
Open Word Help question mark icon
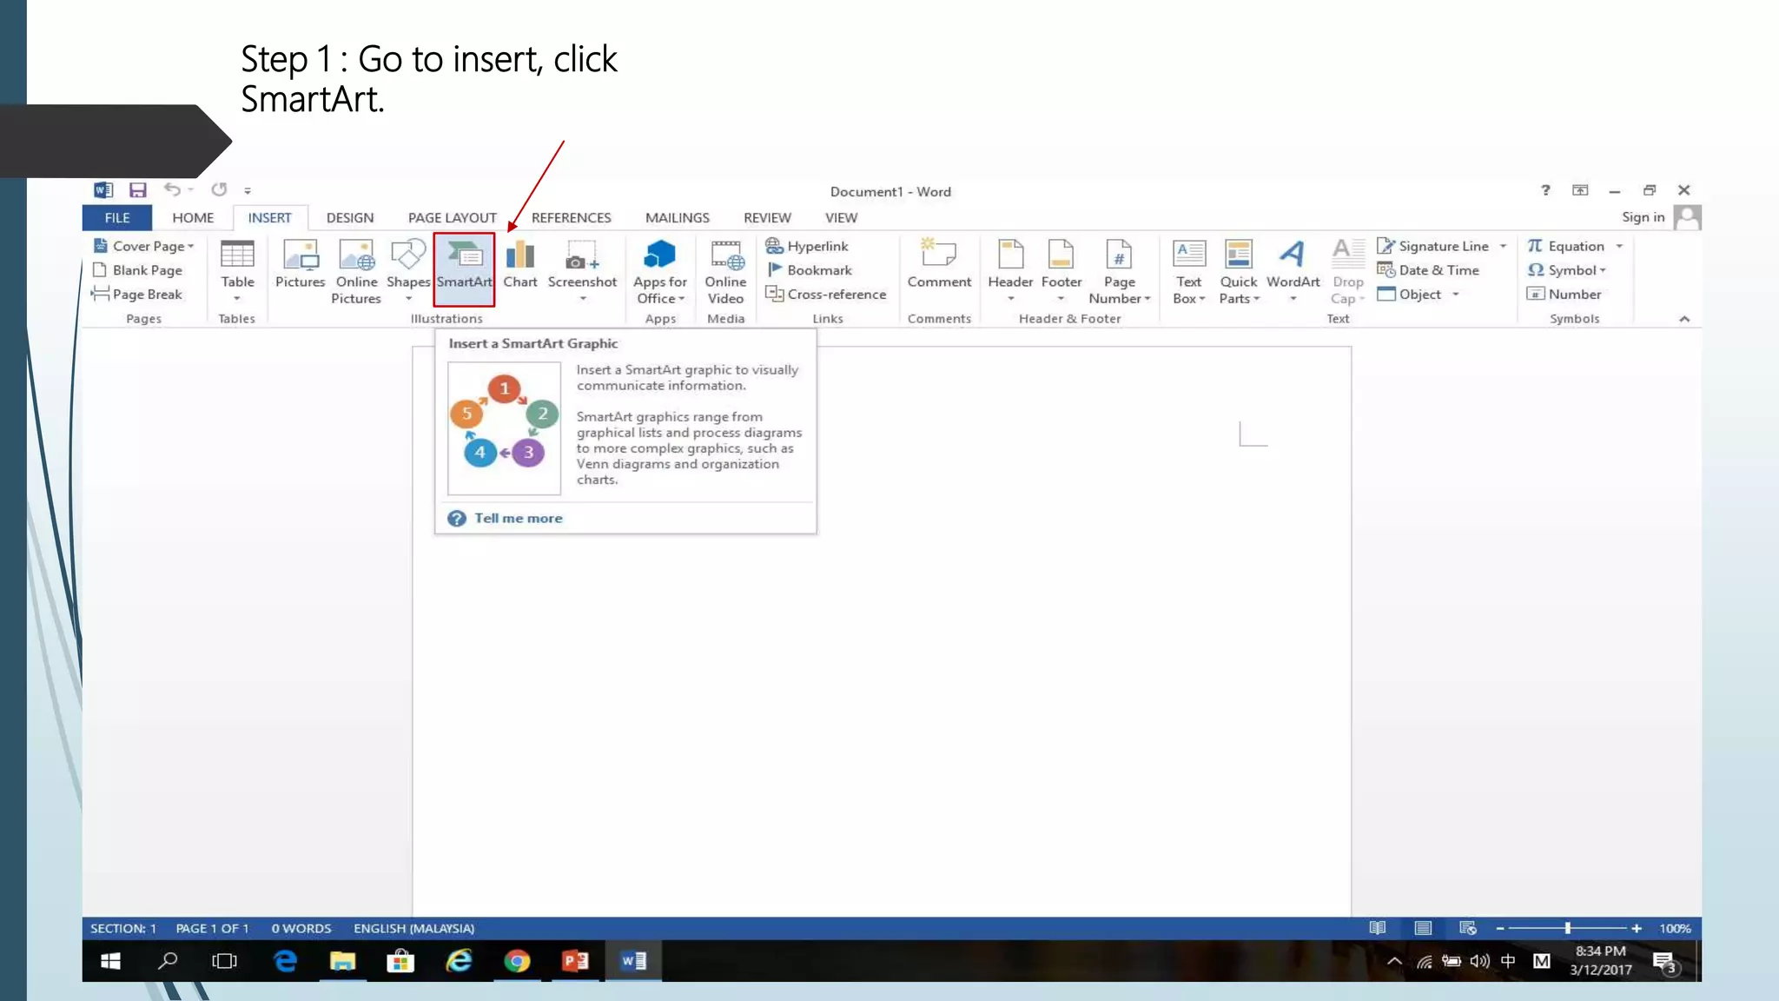coord(1545,190)
